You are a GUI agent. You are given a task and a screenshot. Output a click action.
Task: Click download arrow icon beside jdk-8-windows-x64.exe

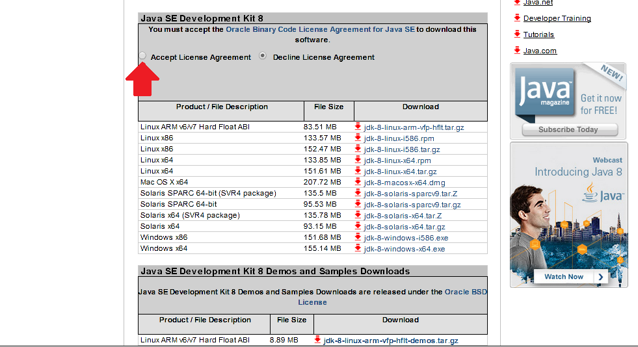click(358, 248)
